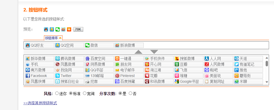Click the 70K share count bubble
Screen dimensions: 274x110
pos(78,29)
